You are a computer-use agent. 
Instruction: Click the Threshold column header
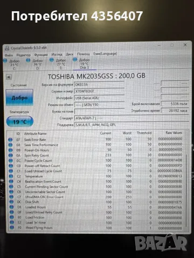click(x=144, y=133)
